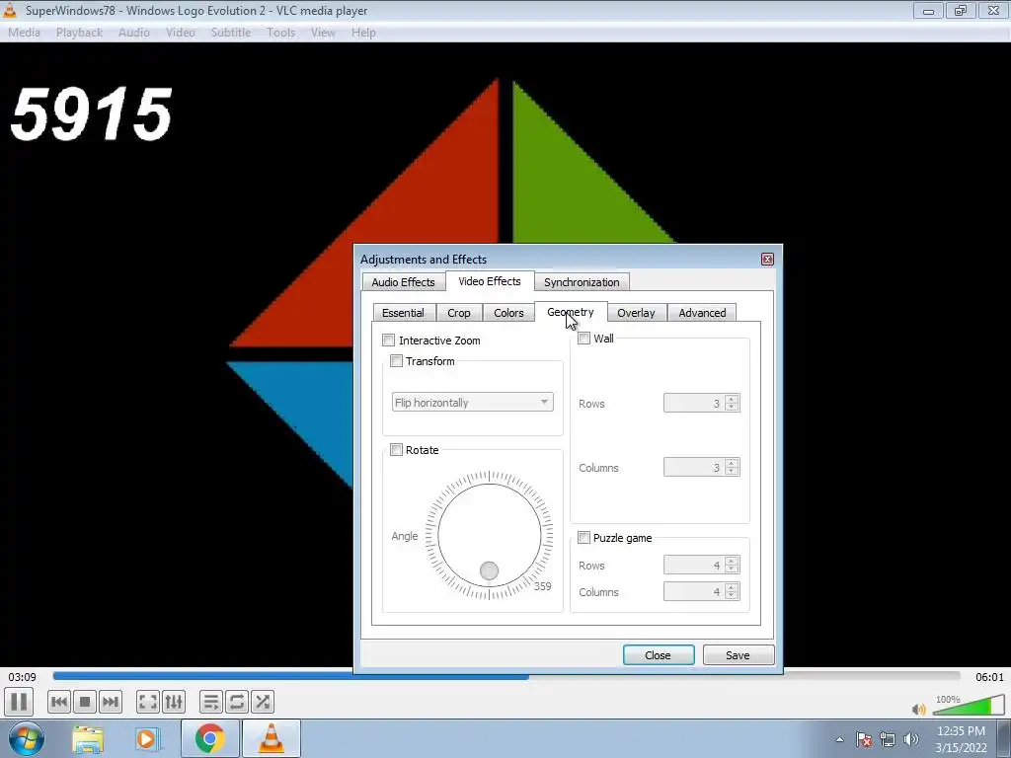Screen dimensions: 1011x758
Task: Enable Interactive Zoom checkbox
Action: 388,341
